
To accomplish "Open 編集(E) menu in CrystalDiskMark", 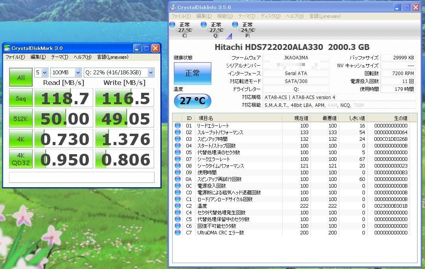I will [38, 57].
